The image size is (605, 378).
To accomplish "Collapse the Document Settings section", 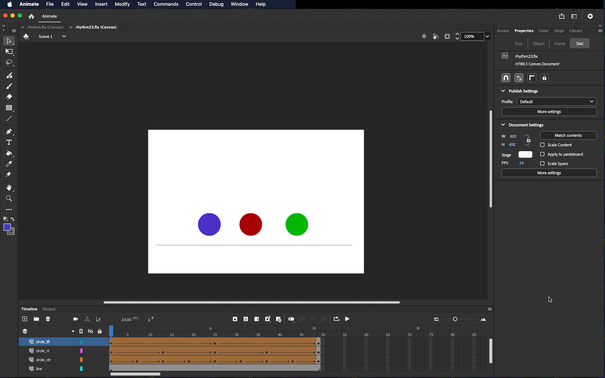I will tap(503, 125).
